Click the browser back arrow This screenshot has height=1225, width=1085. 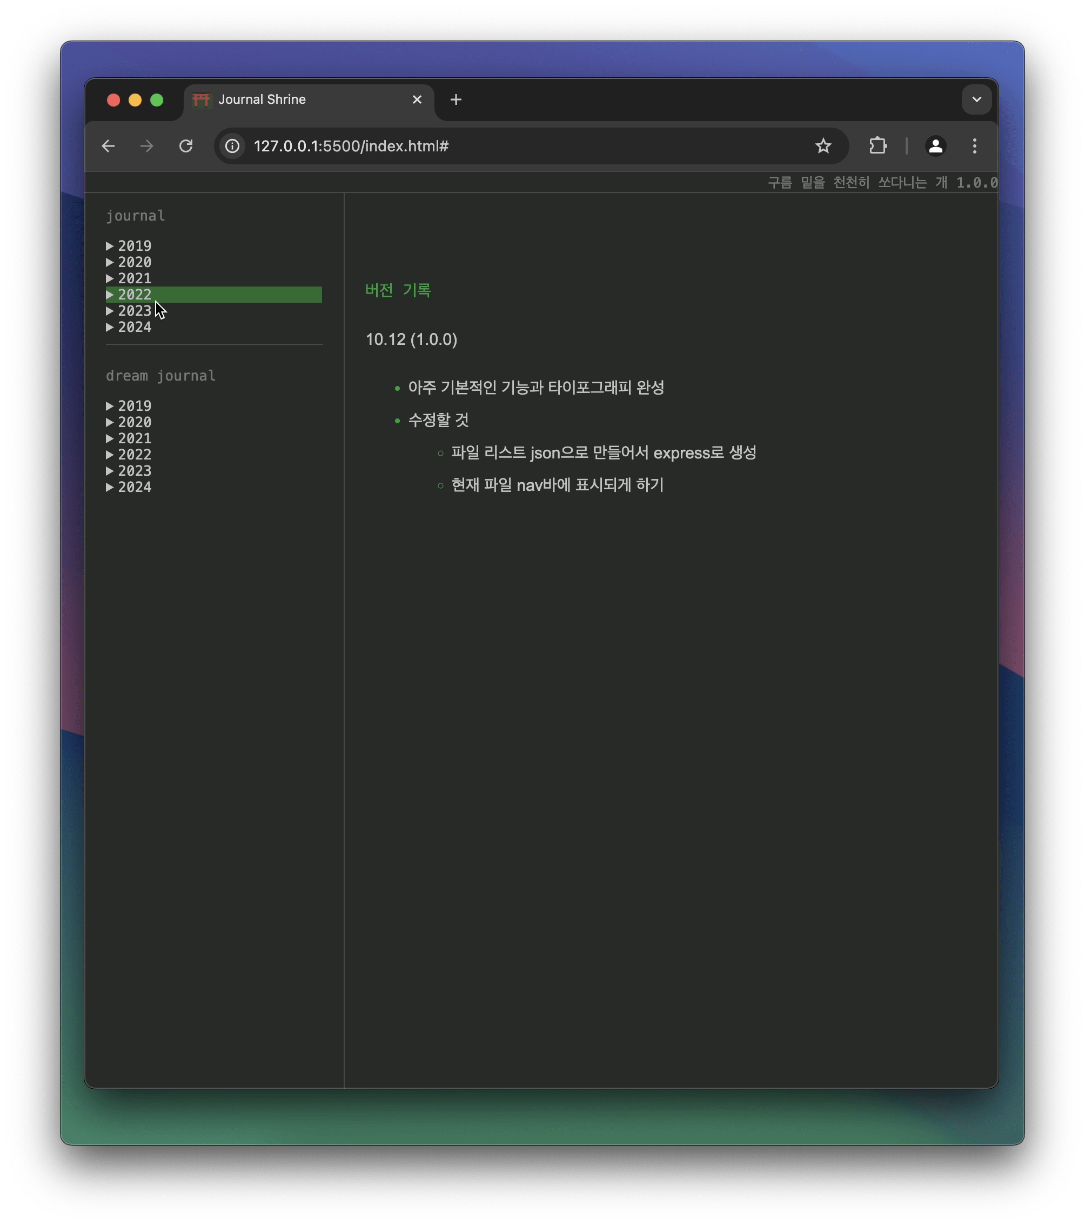(108, 147)
